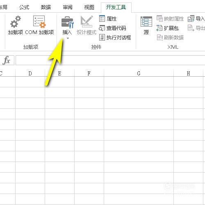Select column H header
Screen dimensions: 205x205
[188, 73]
